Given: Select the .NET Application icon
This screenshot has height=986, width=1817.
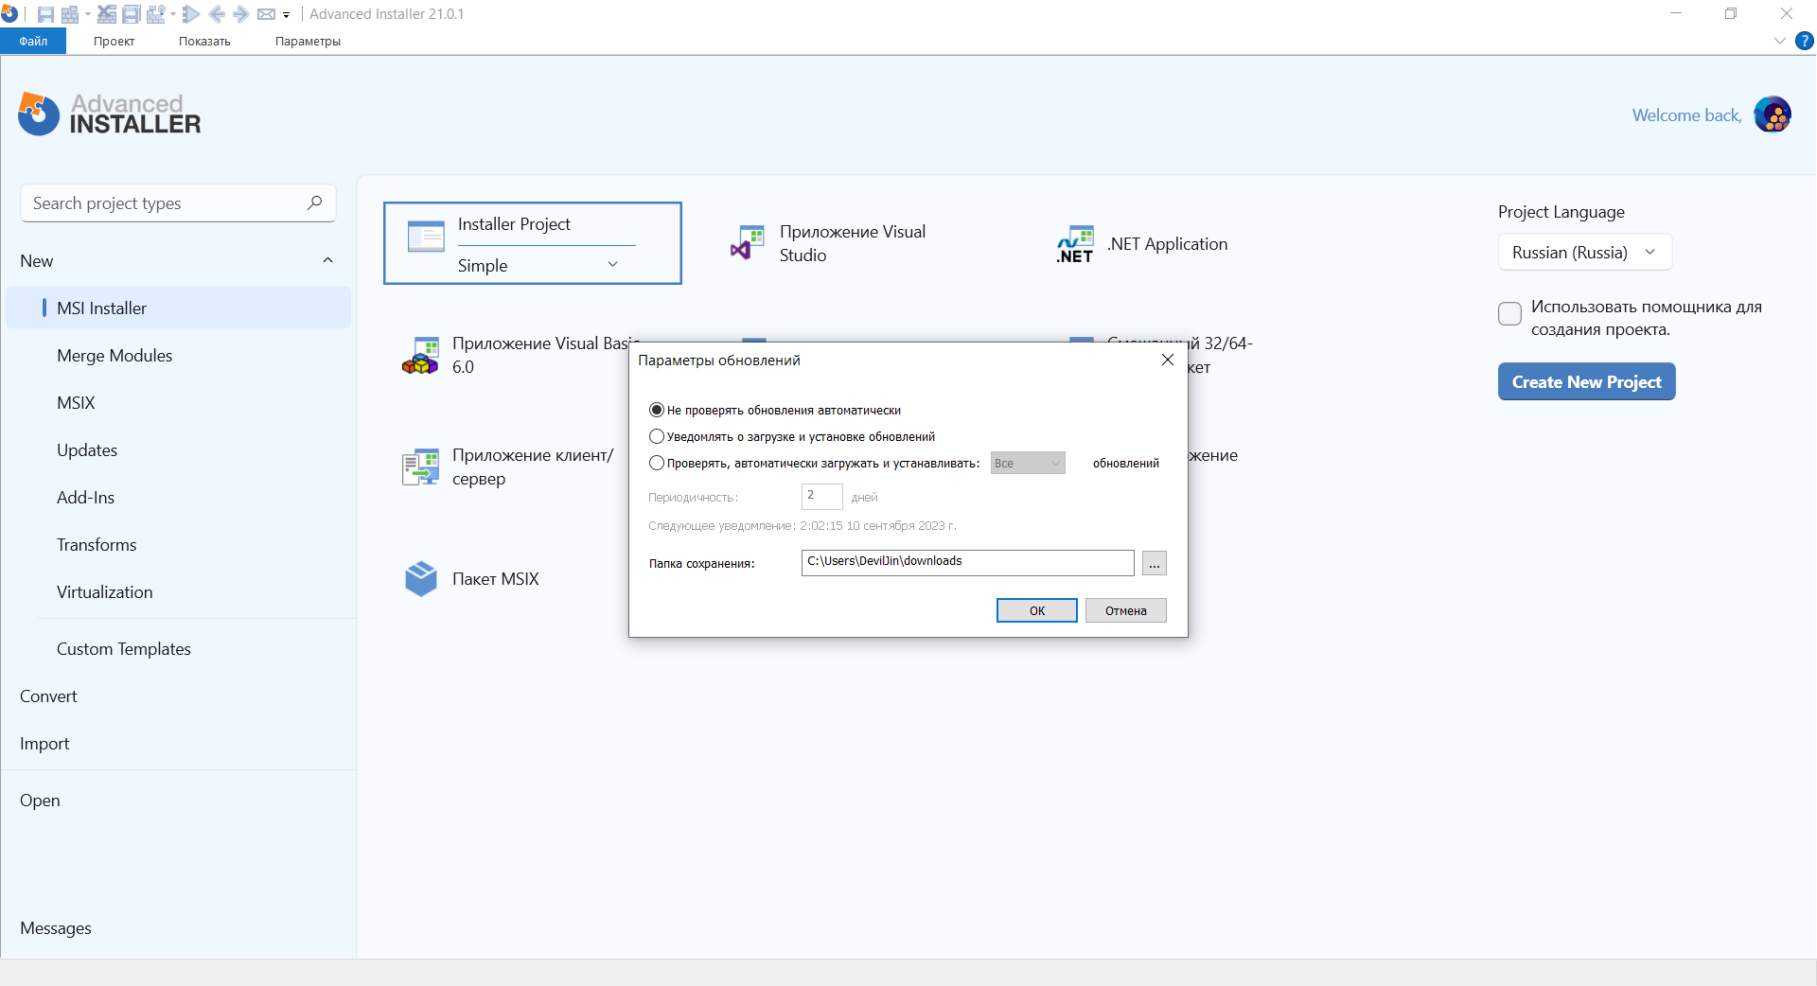Looking at the screenshot, I should [x=1075, y=244].
